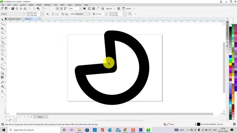Select the Transparency checkerboard tool

click(x=2, y=77)
